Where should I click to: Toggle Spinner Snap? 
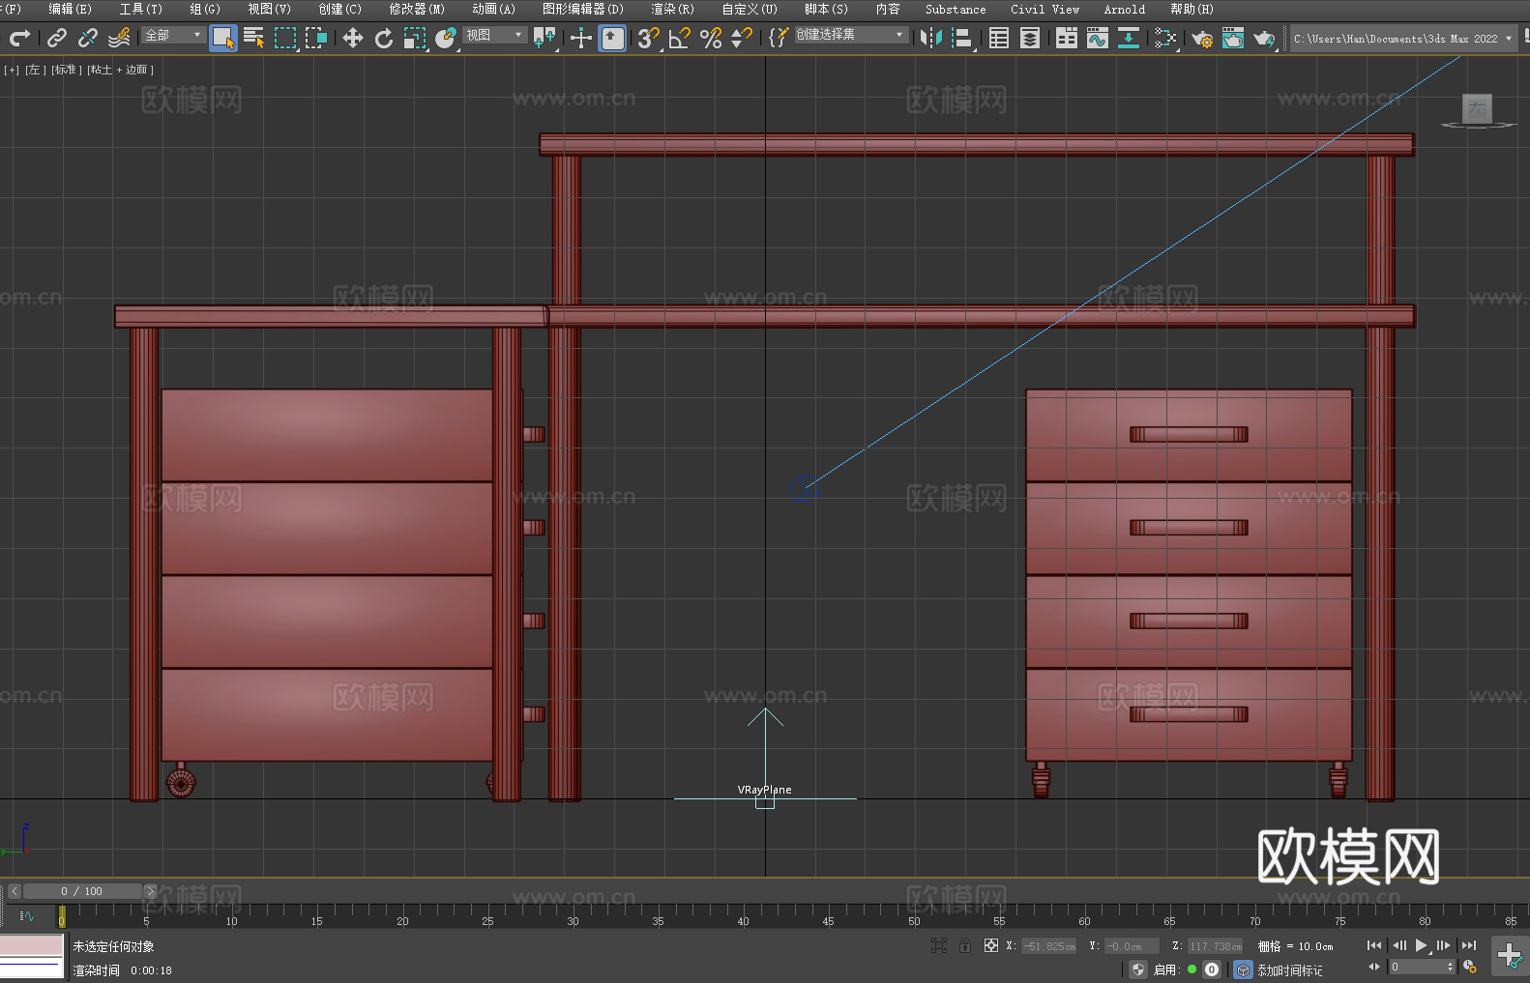pos(742,38)
